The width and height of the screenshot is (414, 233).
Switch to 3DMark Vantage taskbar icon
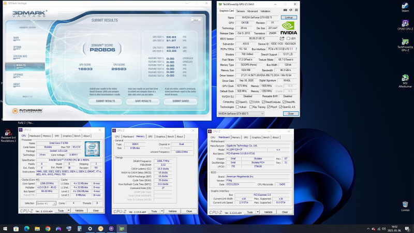coord(100,228)
